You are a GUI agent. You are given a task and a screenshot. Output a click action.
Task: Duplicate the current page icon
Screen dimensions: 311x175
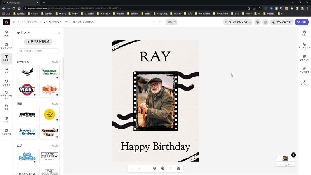point(162,168)
